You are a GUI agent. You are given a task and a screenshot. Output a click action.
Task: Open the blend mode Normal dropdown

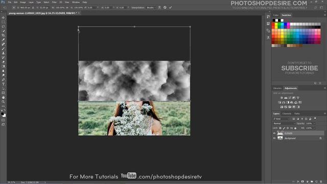[x=284, y=124]
